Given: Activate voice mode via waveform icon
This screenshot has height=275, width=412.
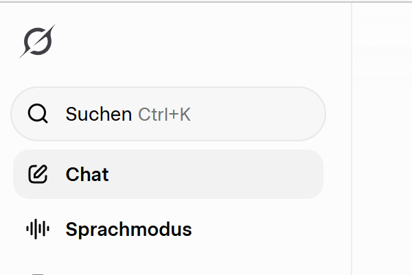Looking at the screenshot, I should [38, 229].
